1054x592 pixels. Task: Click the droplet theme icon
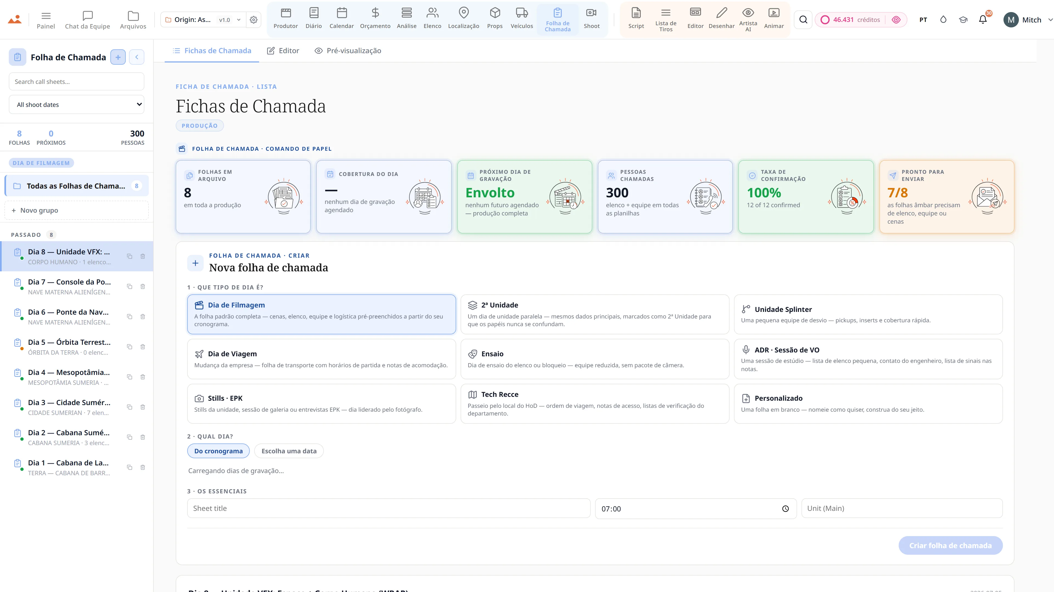943,20
